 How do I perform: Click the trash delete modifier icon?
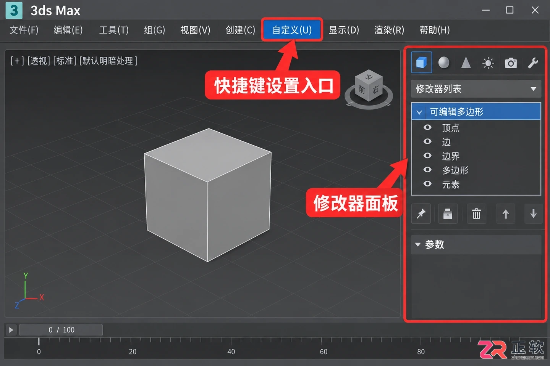(476, 214)
